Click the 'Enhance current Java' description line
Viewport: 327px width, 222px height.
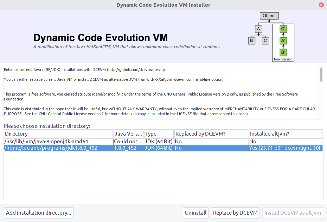pos(85,70)
